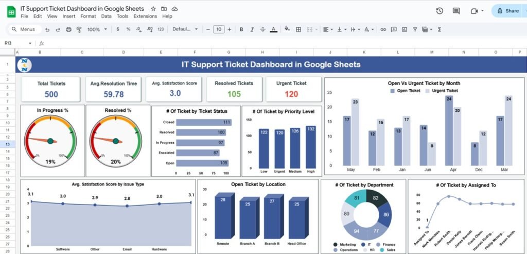Open more number formats 123
Viewport: 527px width, 254px height.
coord(161,29)
